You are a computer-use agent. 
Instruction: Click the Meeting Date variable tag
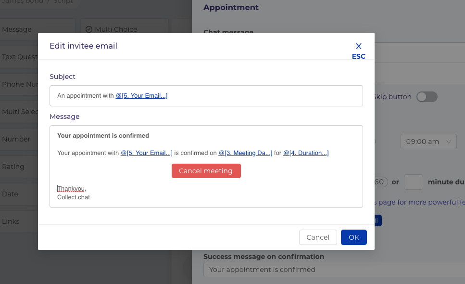245,153
